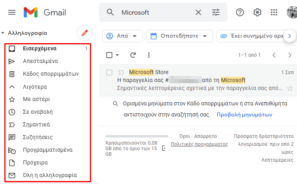Open the Οποτεδήποτε date filter
Image resolution: width=297 pixels, height=187 pixels.
[x=179, y=36]
